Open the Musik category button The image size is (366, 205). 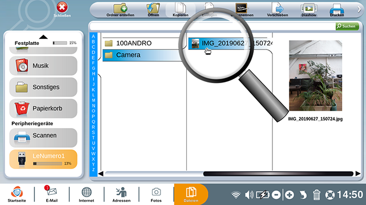click(43, 66)
